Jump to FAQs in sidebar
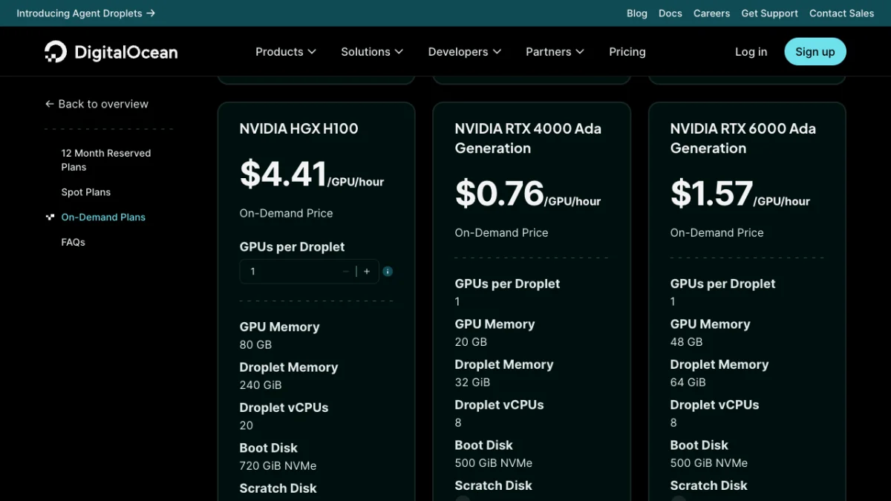This screenshot has height=501, width=891. click(x=74, y=243)
